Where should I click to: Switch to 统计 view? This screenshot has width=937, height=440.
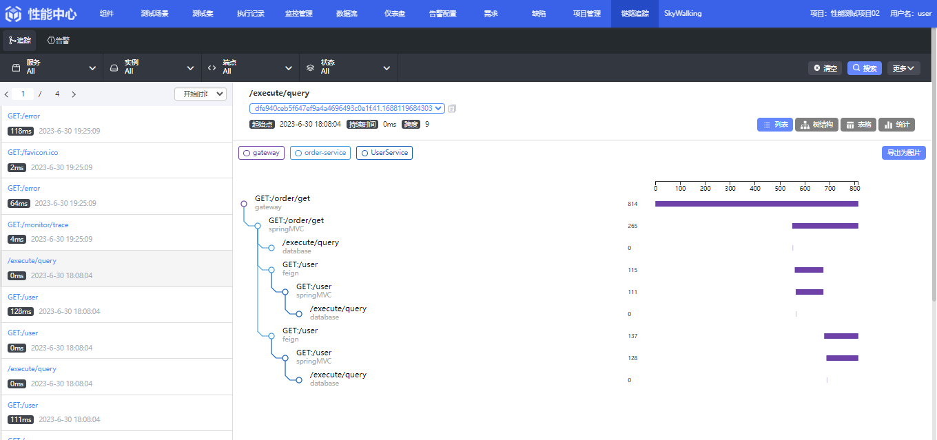[x=896, y=125]
